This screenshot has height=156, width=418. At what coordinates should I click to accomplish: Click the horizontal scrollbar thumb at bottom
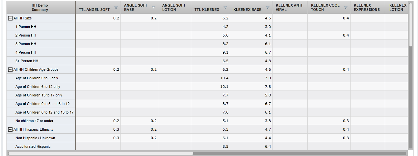pyautogui.click(x=101, y=153)
